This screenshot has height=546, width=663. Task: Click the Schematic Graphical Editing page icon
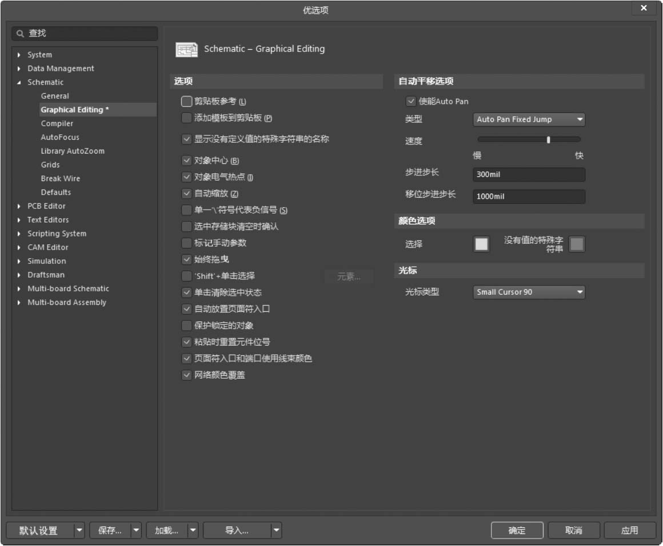186,50
